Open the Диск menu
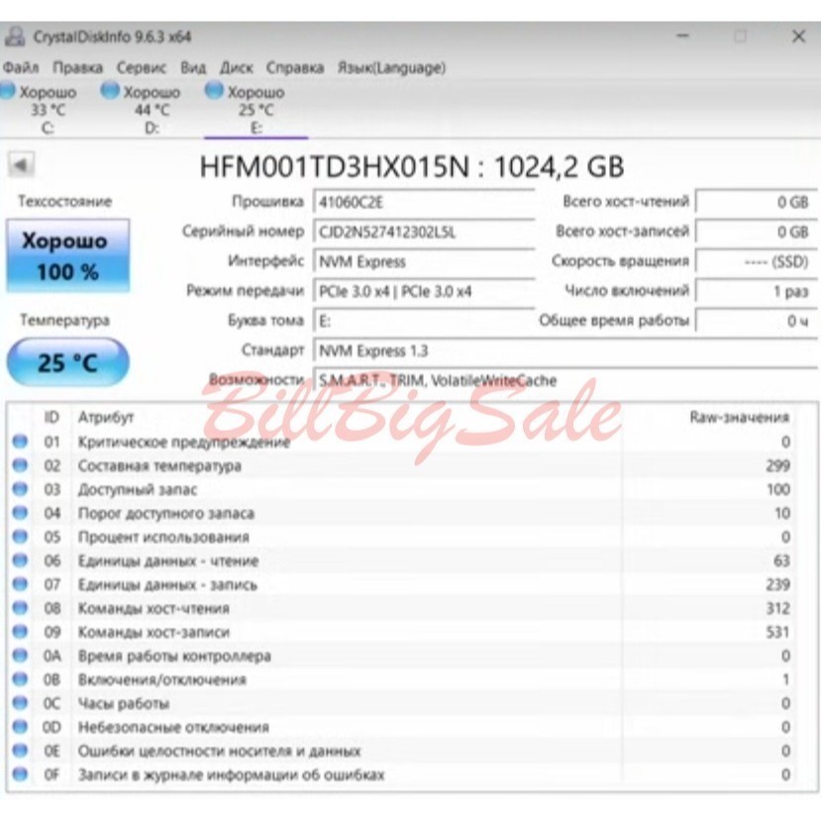This screenshot has width=821, height=821. coord(237,67)
